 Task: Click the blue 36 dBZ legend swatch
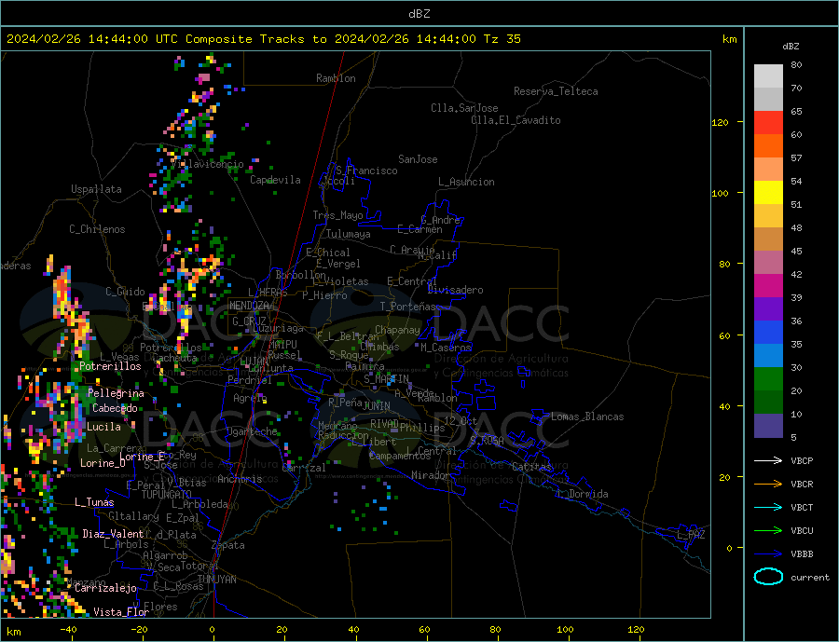coord(768,332)
